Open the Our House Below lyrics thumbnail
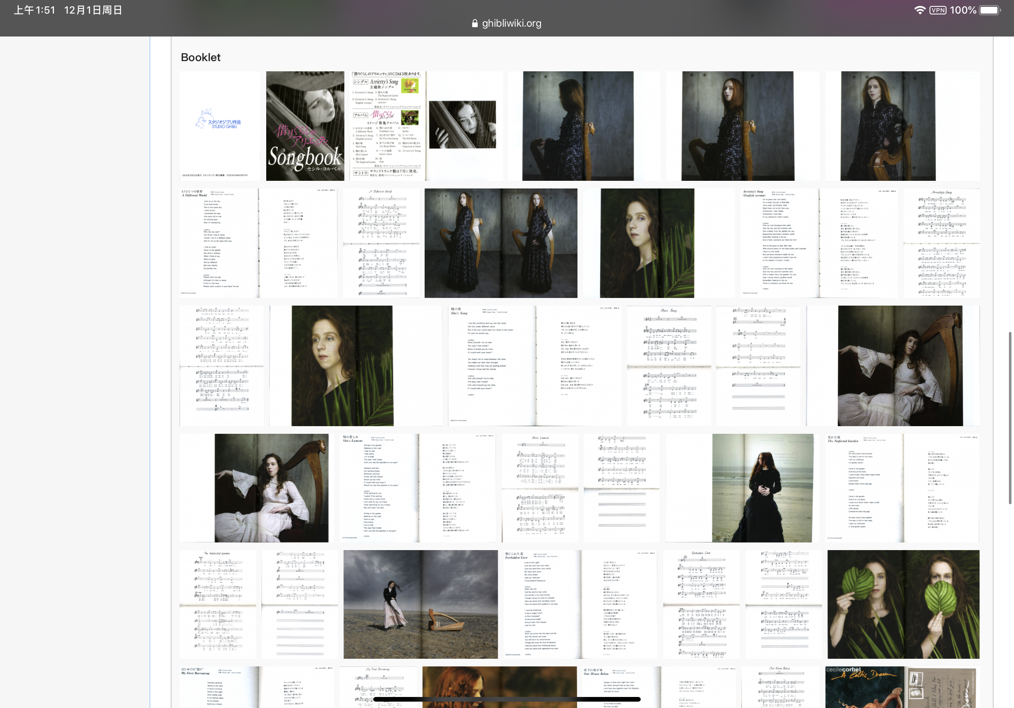1014x708 pixels. (x=659, y=687)
